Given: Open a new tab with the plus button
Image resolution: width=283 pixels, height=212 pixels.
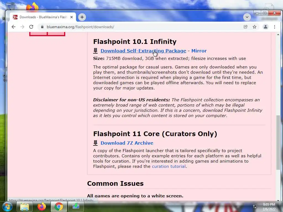Looking at the screenshot, I should (82, 17).
